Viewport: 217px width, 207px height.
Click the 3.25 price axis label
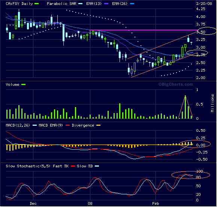pyautogui.click(x=201, y=40)
